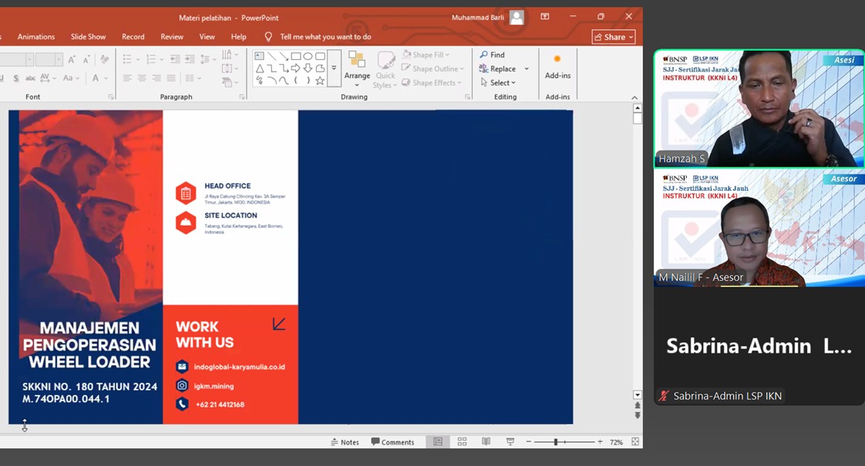Open the Select dropdown in Editing

498,82
